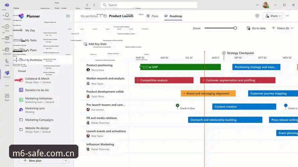Show more apps ellipsis in sidebar

pyautogui.click(x=7, y=86)
